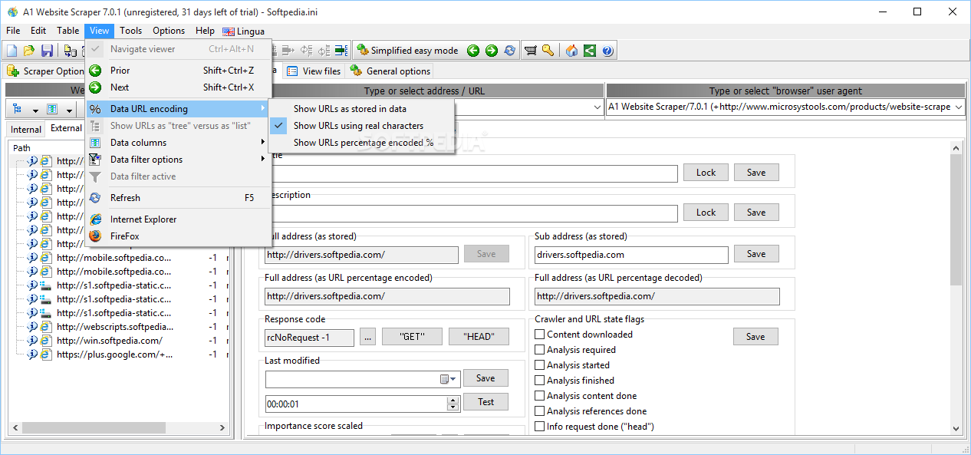Click the shopping cart purchase icon

530,51
